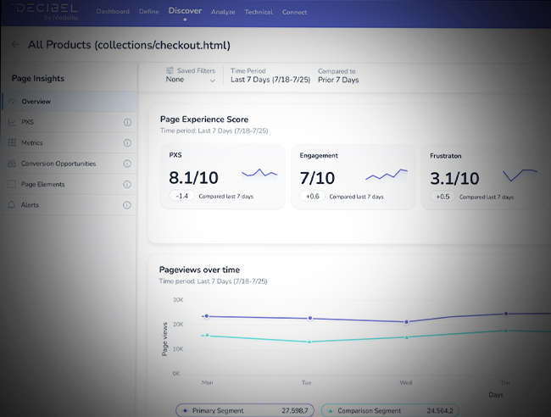Open the Compared to period selector
Screen dimensions: 551x417
[x=338, y=80]
